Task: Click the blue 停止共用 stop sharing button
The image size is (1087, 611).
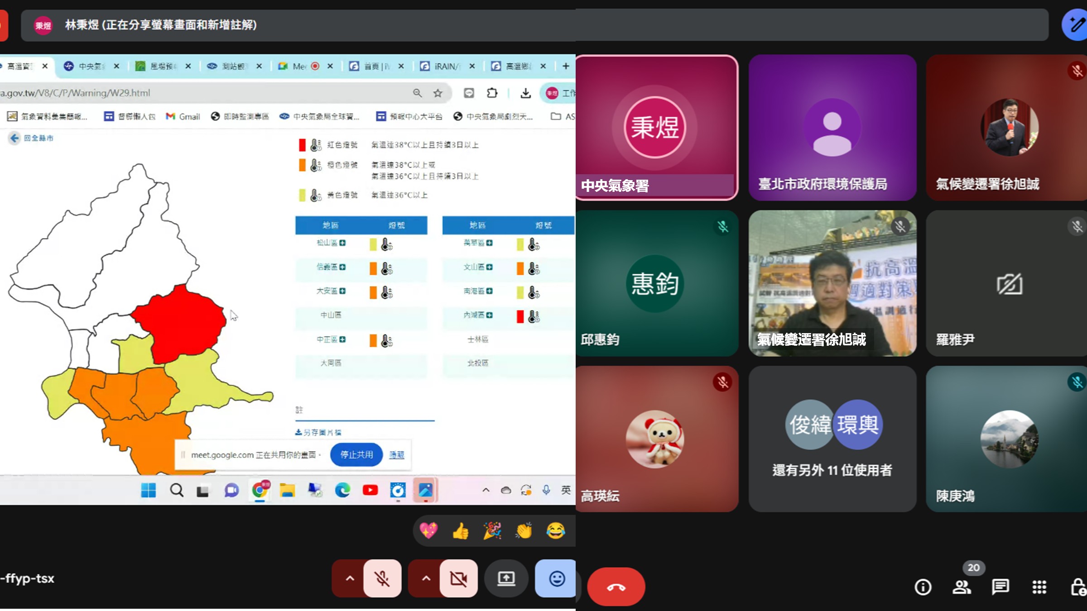Action: pos(356,454)
